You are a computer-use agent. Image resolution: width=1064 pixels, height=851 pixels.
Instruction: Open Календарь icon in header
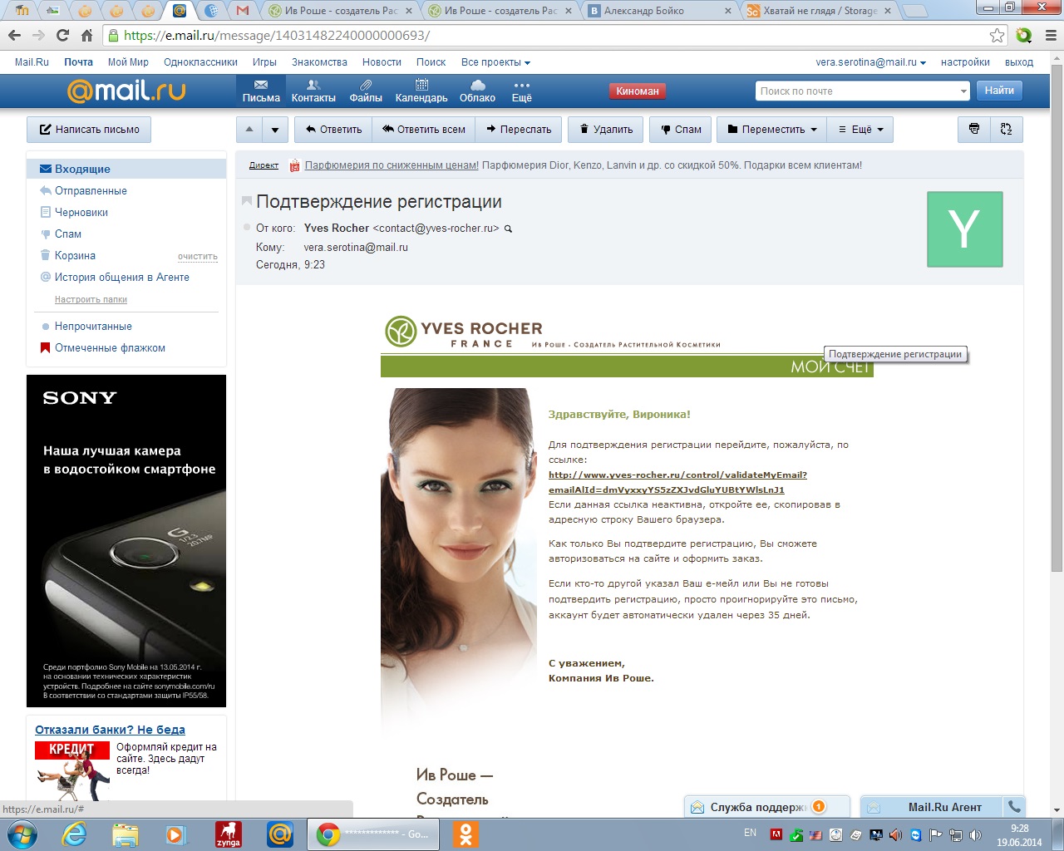tap(421, 91)
